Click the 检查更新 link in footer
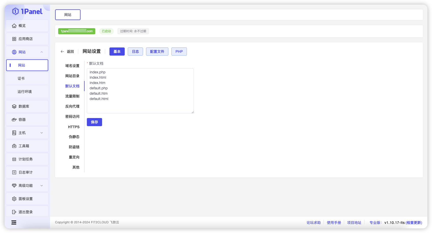 [x=414, y=223]
